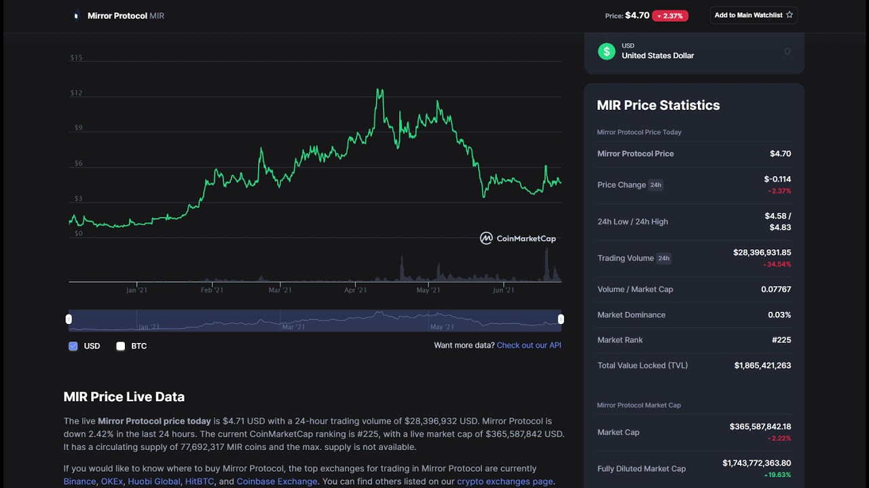869x488 pixels.
Task: Click the CoinMarketCap logo on the chart
Action: point(518,238)
